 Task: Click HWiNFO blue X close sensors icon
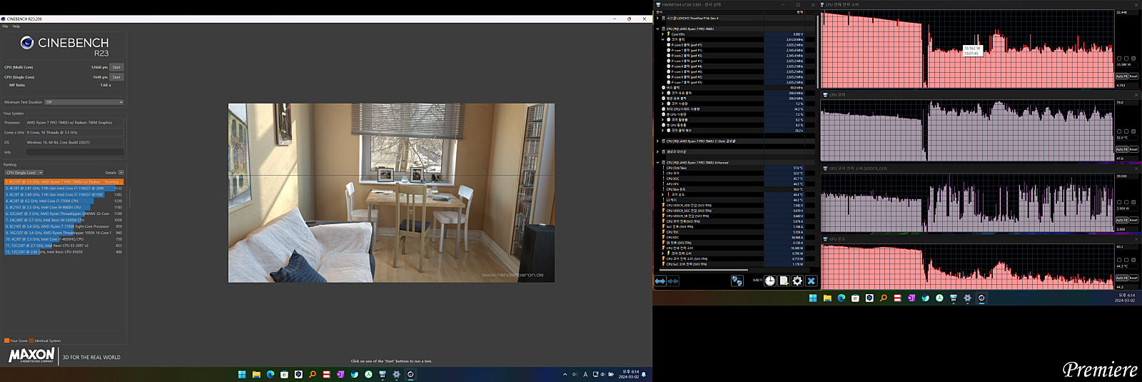click(x=811, y=281)
